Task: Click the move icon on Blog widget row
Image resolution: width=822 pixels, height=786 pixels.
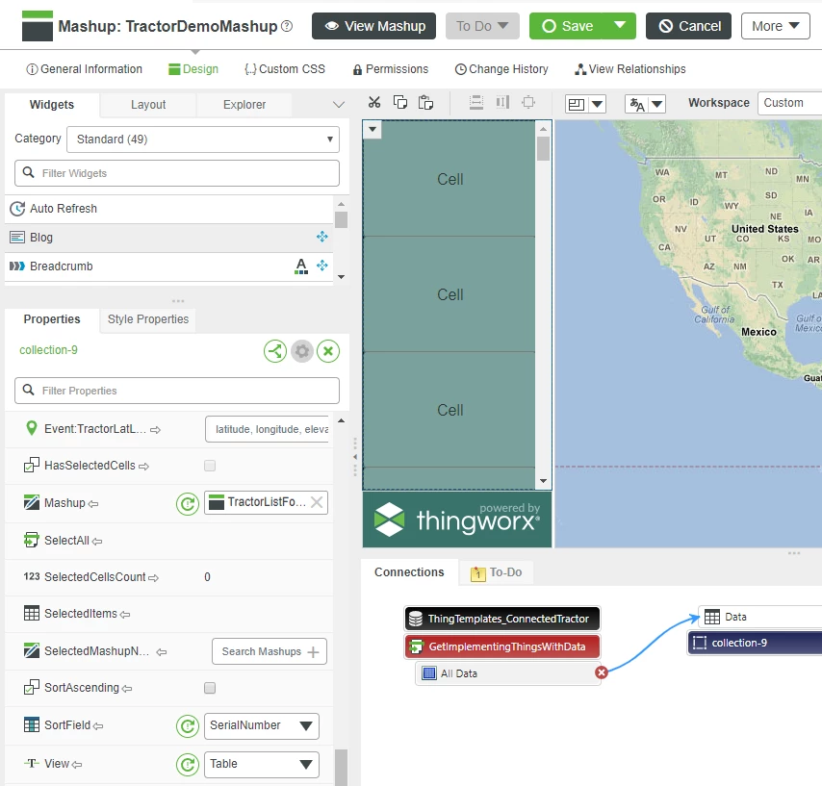Action: pyautogui.click(x=321, y=237)
